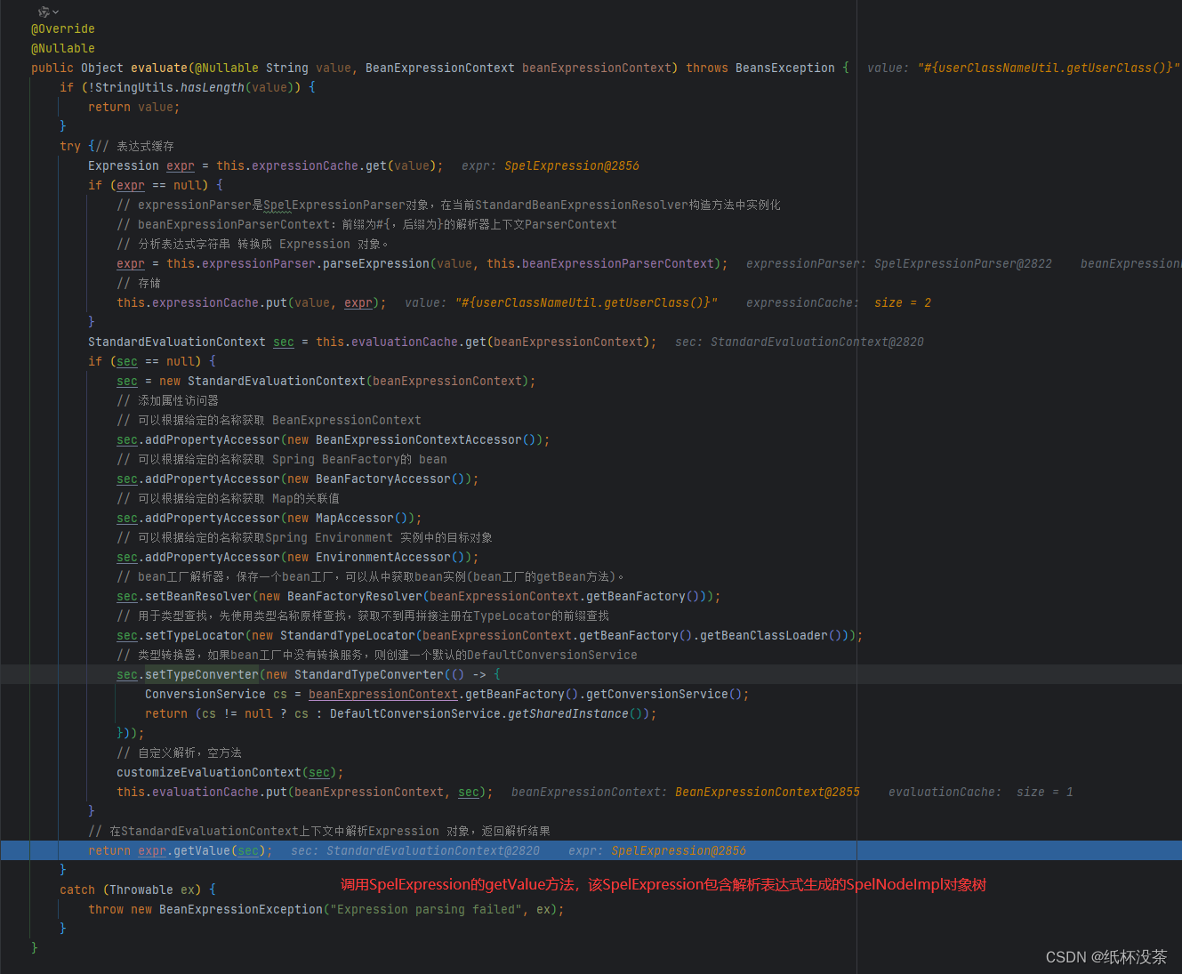
Task: Open the dropdown chevron beside the inlay icon
Action: pos(56,12)
